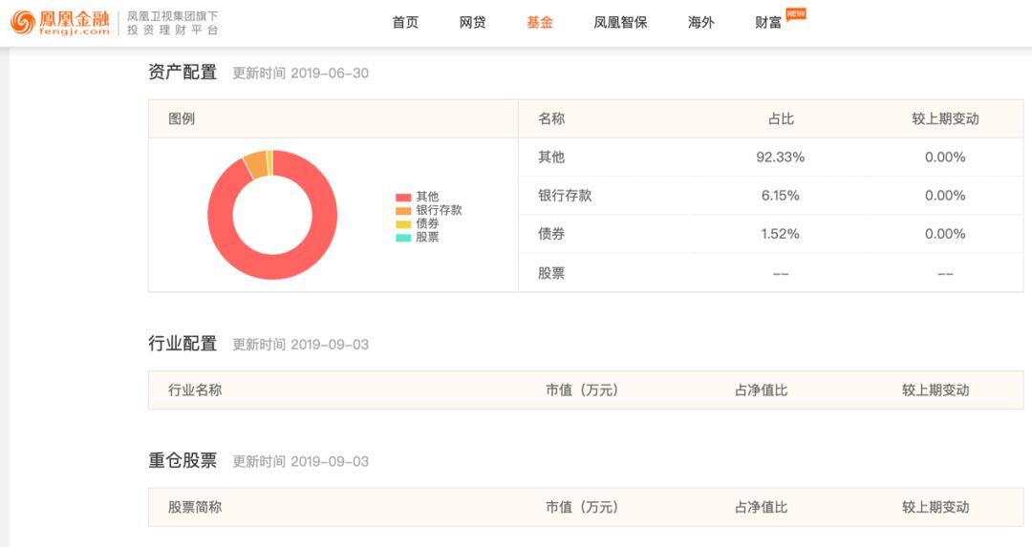The height and width of the screenshot is (547, 1032).
Task: Click the 凤凰金融 fengjr.com logo
Action: click(60, 22)
